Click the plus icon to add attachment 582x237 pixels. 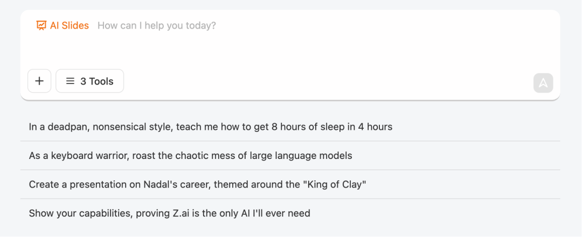pyautogui.click(x=39, y=81)
